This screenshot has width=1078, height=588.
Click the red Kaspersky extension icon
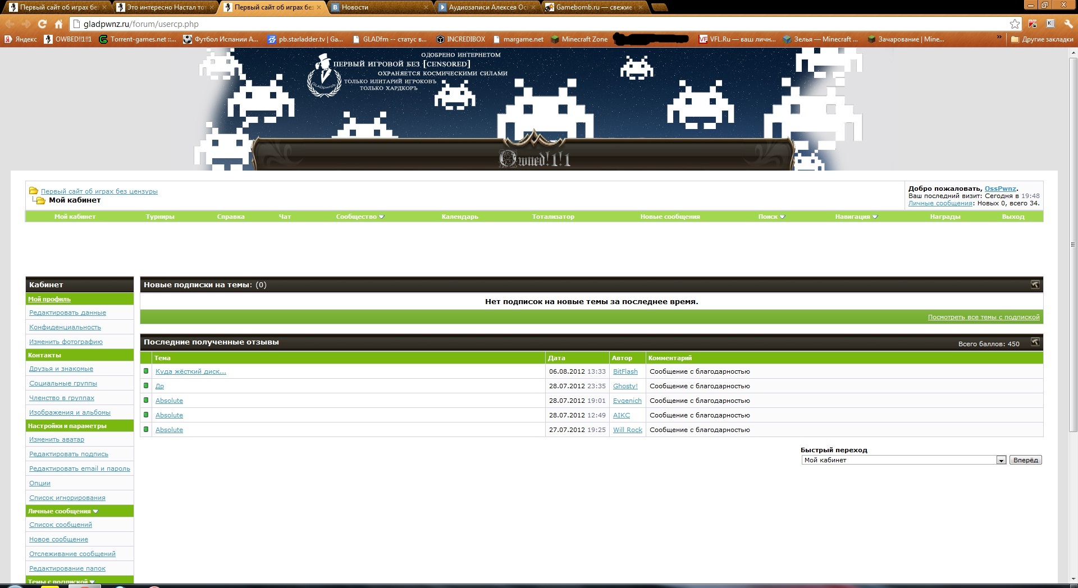coord(1033,24)
